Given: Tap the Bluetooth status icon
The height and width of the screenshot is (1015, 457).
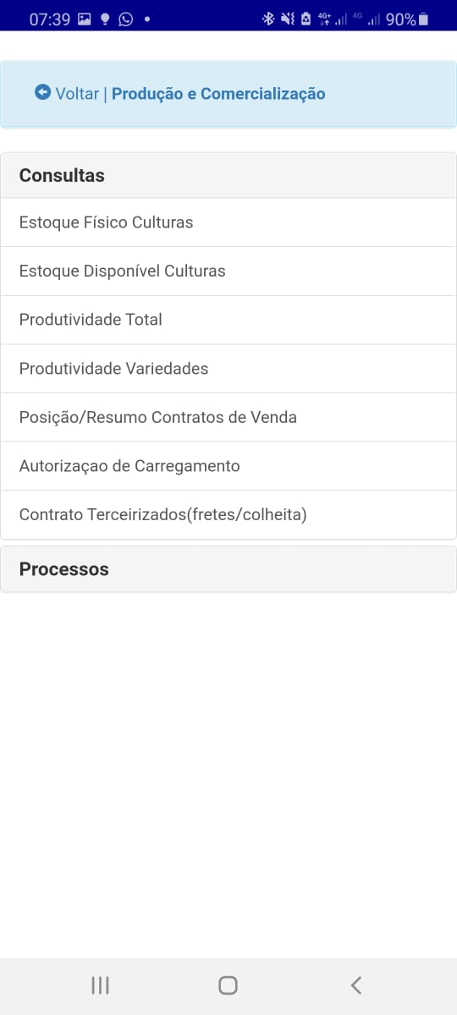Looking at the screenshot, I should pos(268,19).
